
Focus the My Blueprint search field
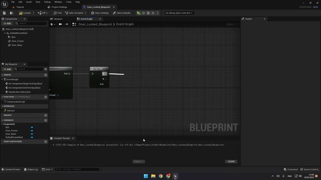coord(29,69)
